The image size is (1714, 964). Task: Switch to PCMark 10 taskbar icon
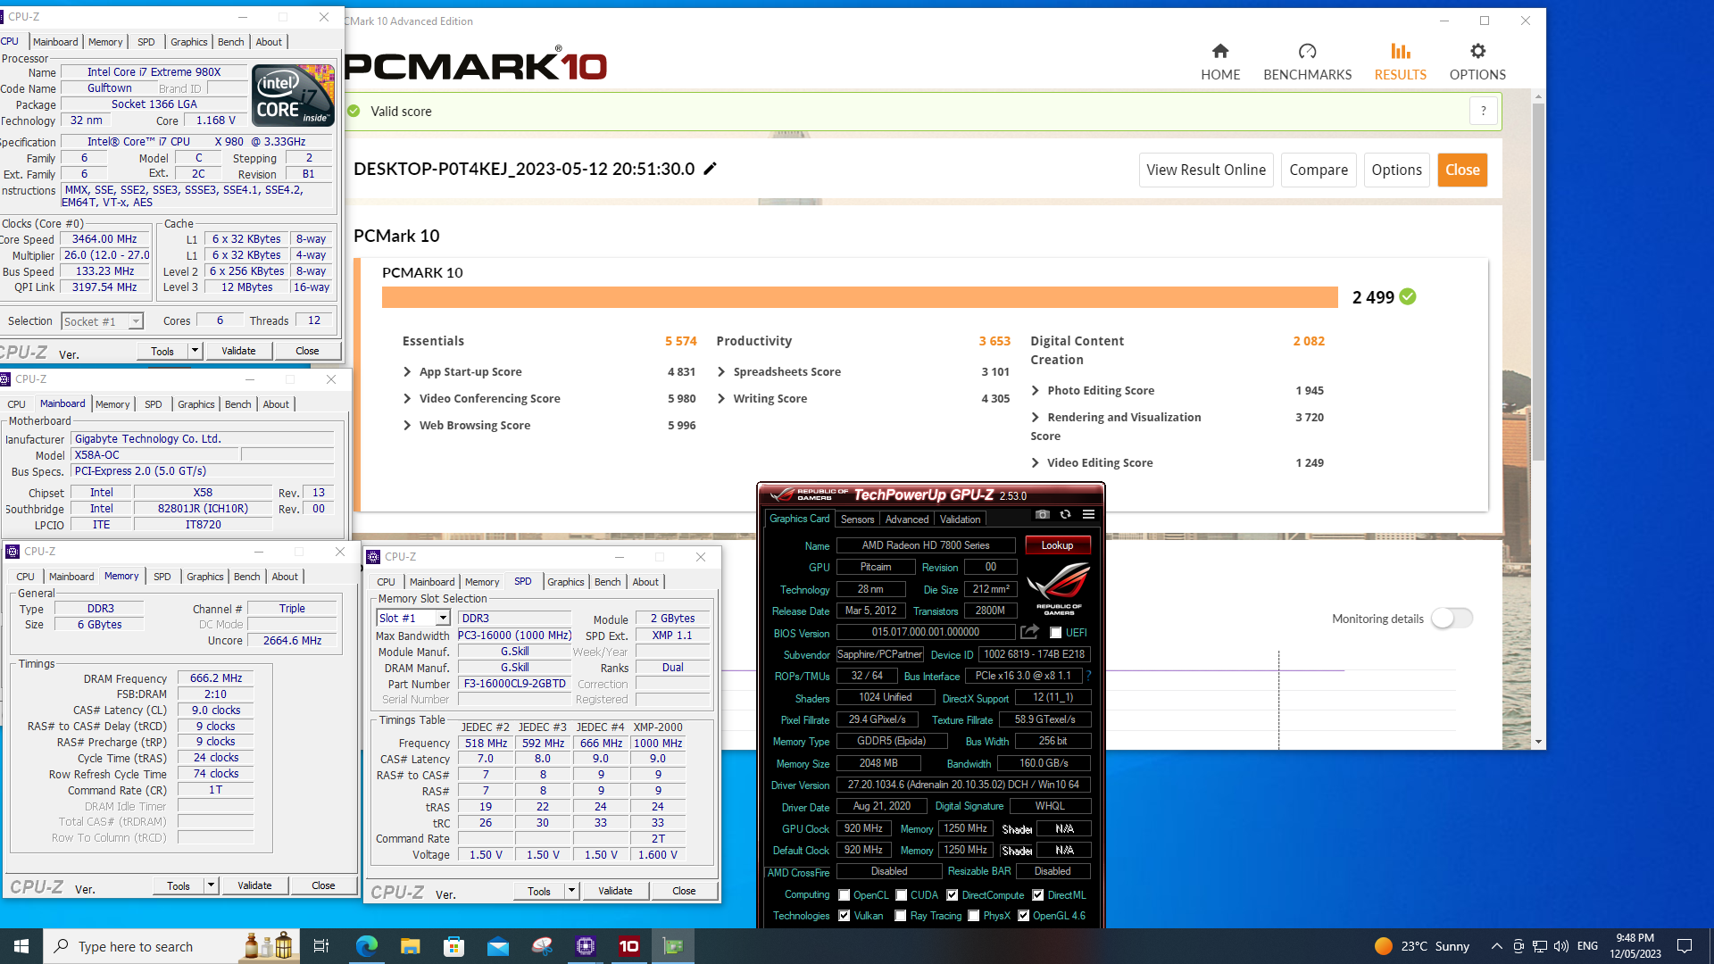pos(629,946)
